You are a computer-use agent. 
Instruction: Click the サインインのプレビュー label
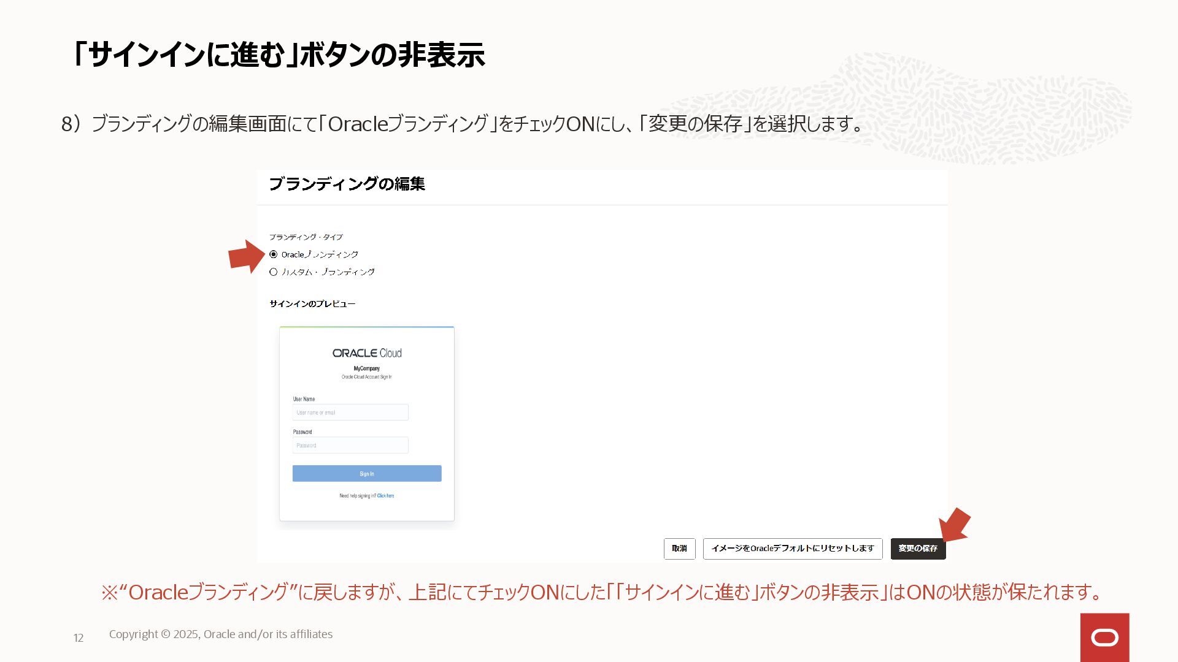(x=312, y=304)
